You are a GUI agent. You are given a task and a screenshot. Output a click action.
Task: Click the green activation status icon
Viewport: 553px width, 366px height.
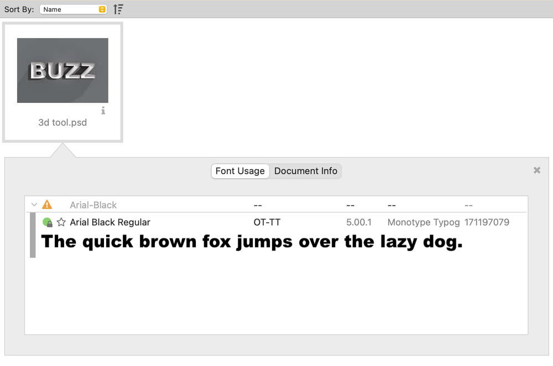click(47, 222)
